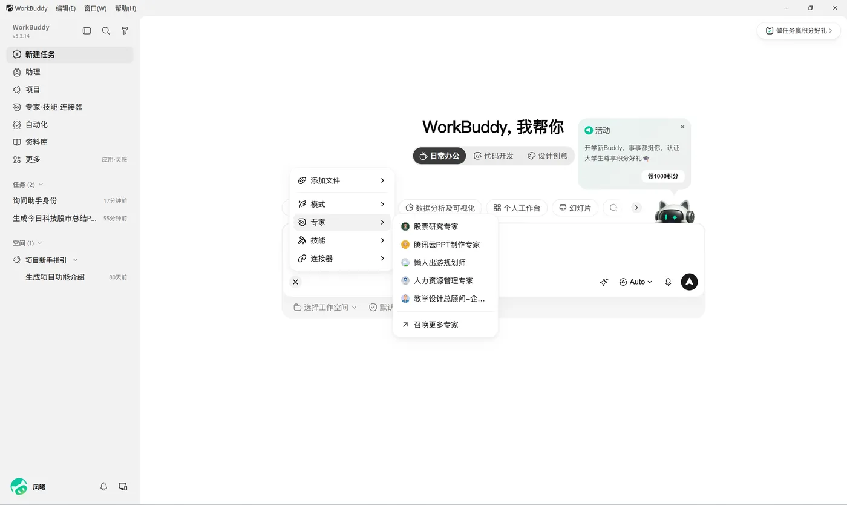Choose 懒人出游规划师

point(445,263)
